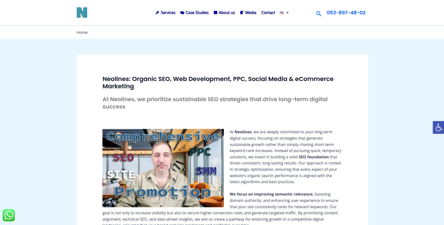Open the Media menu
This screenshot has width=444, height=225.
point(248,13)
